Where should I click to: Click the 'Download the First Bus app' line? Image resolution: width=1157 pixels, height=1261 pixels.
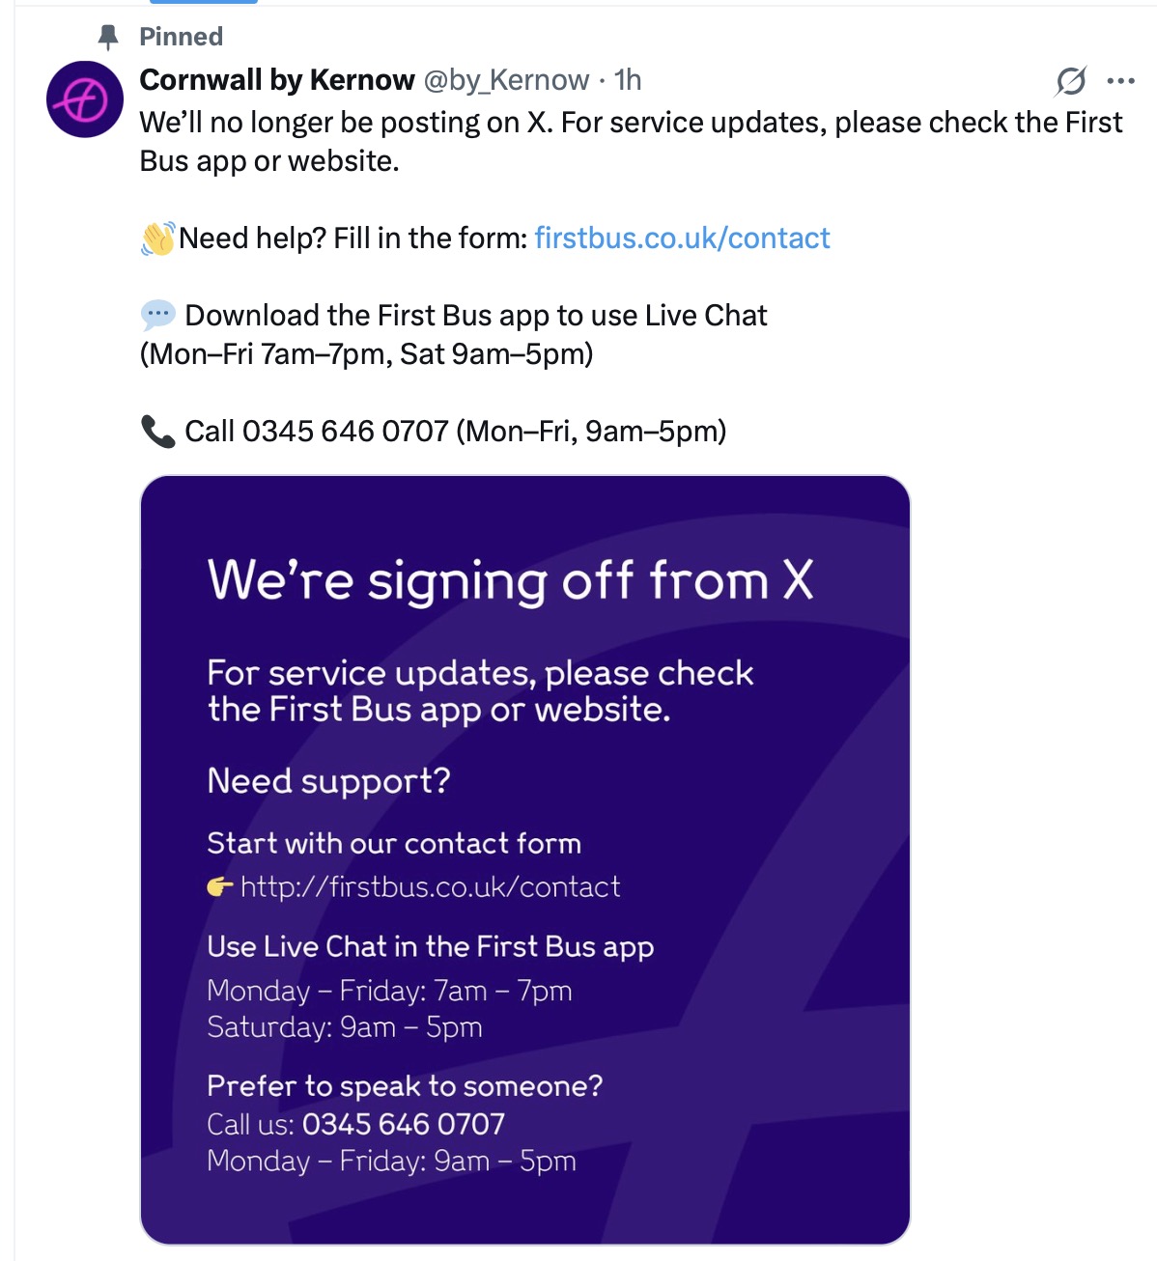point(475,316)
